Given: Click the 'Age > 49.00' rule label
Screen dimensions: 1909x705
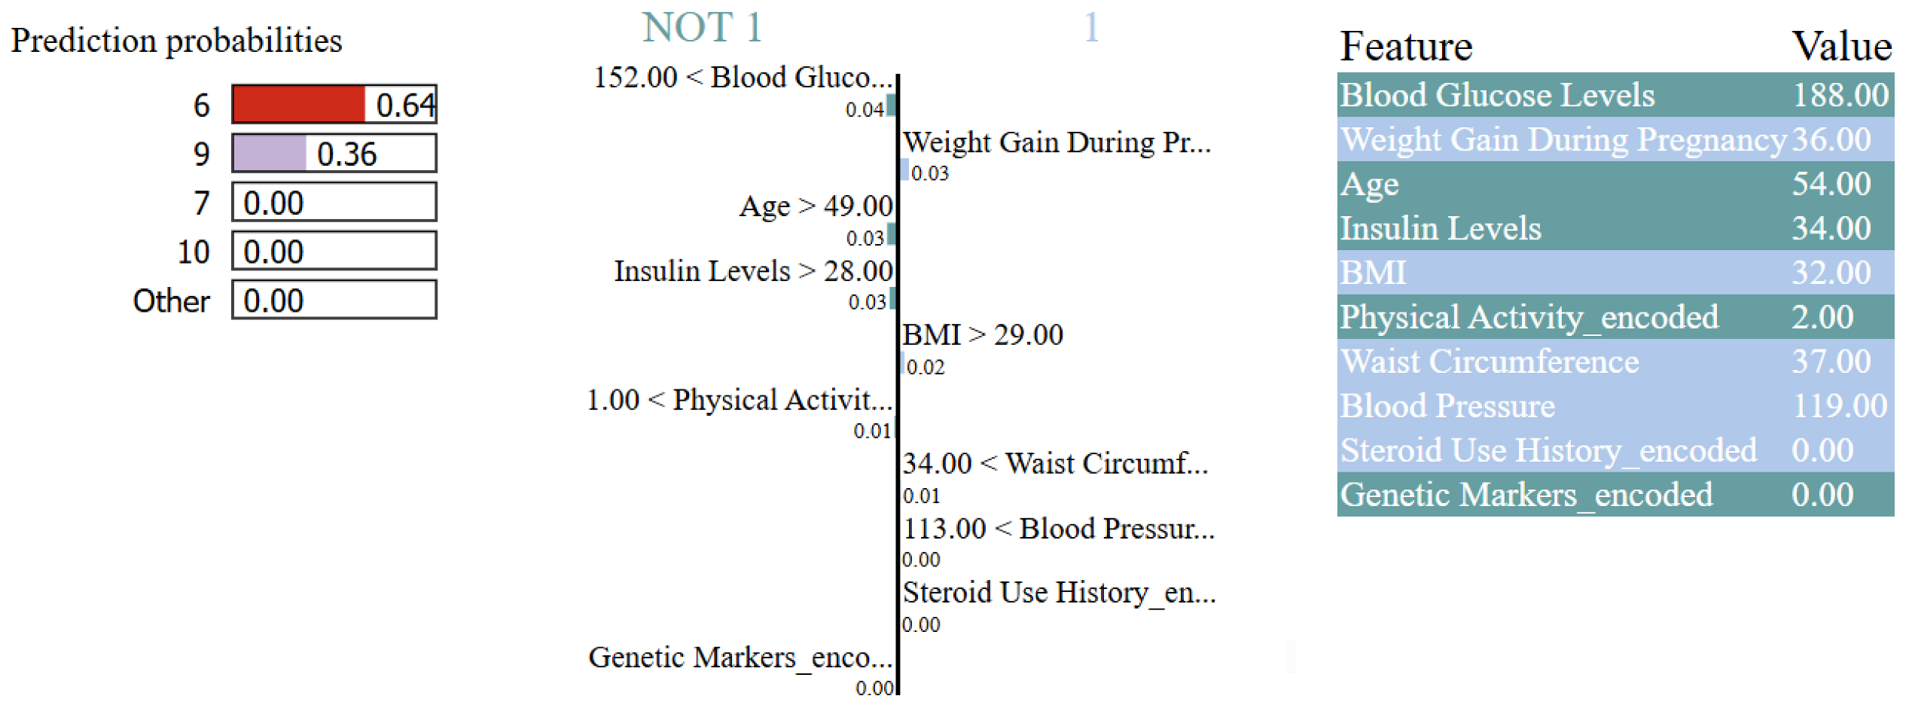Looking at the screenshot, I should (x=816, y=206).
